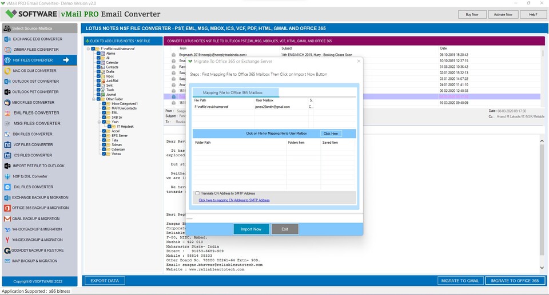Click the User Mailbox column header

[x=264, y=100]
